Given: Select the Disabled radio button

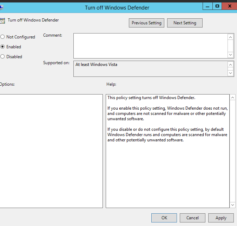Looking at the screenshot, I should tap(2, 57).
